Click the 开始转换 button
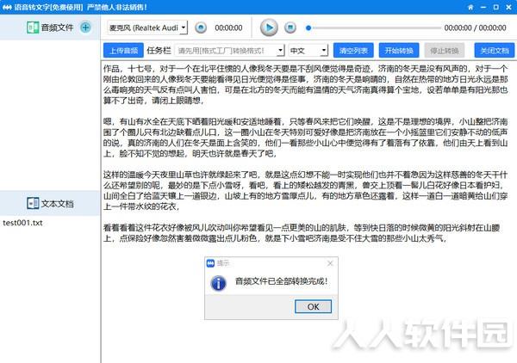The image size is (517, 363). pyautogui.click(x=399, y=51)
